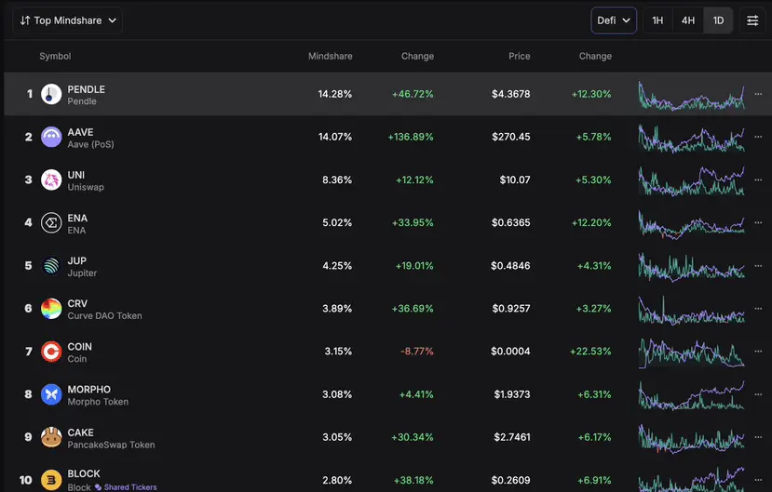Image resolution: width=772 pixels, height=492 pixels.
Task: View the JUP sparkline chart
Action: point(692,267)
